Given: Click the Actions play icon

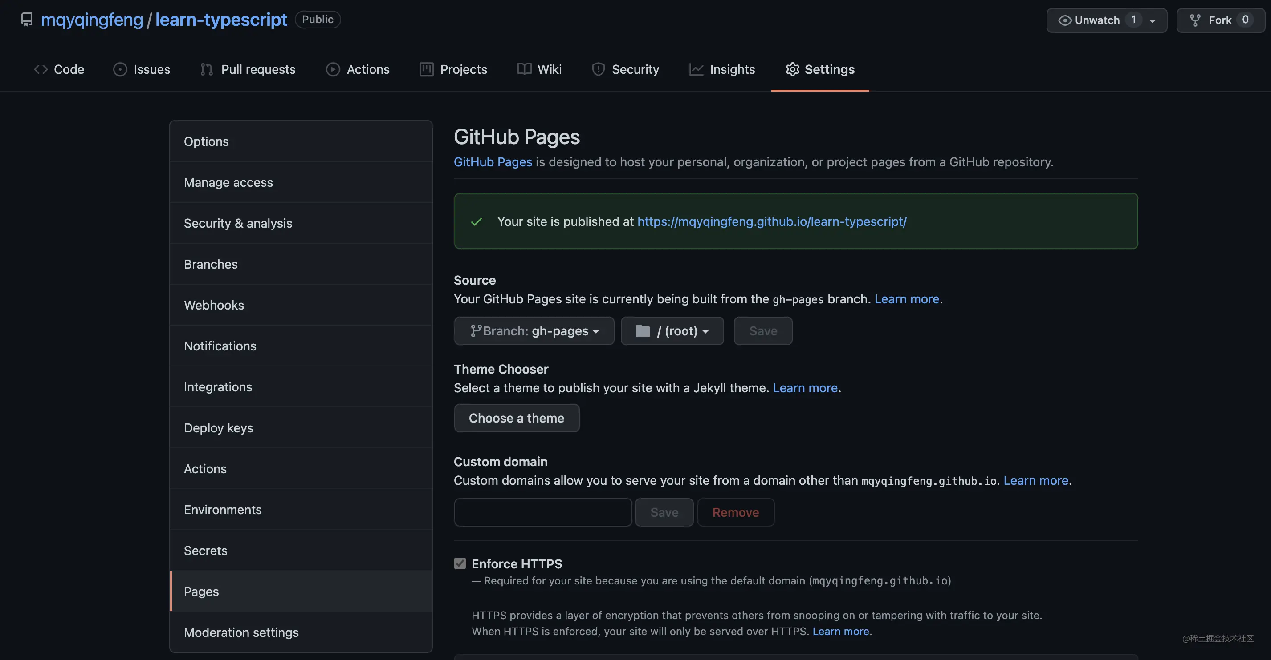Looking at the screenshot, I should tap(333, 69).
